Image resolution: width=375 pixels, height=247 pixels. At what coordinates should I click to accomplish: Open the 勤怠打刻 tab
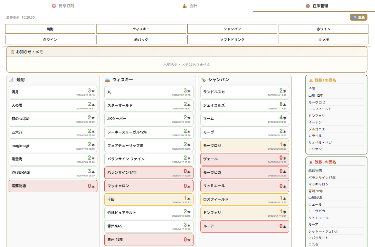[x=63, y=6]
